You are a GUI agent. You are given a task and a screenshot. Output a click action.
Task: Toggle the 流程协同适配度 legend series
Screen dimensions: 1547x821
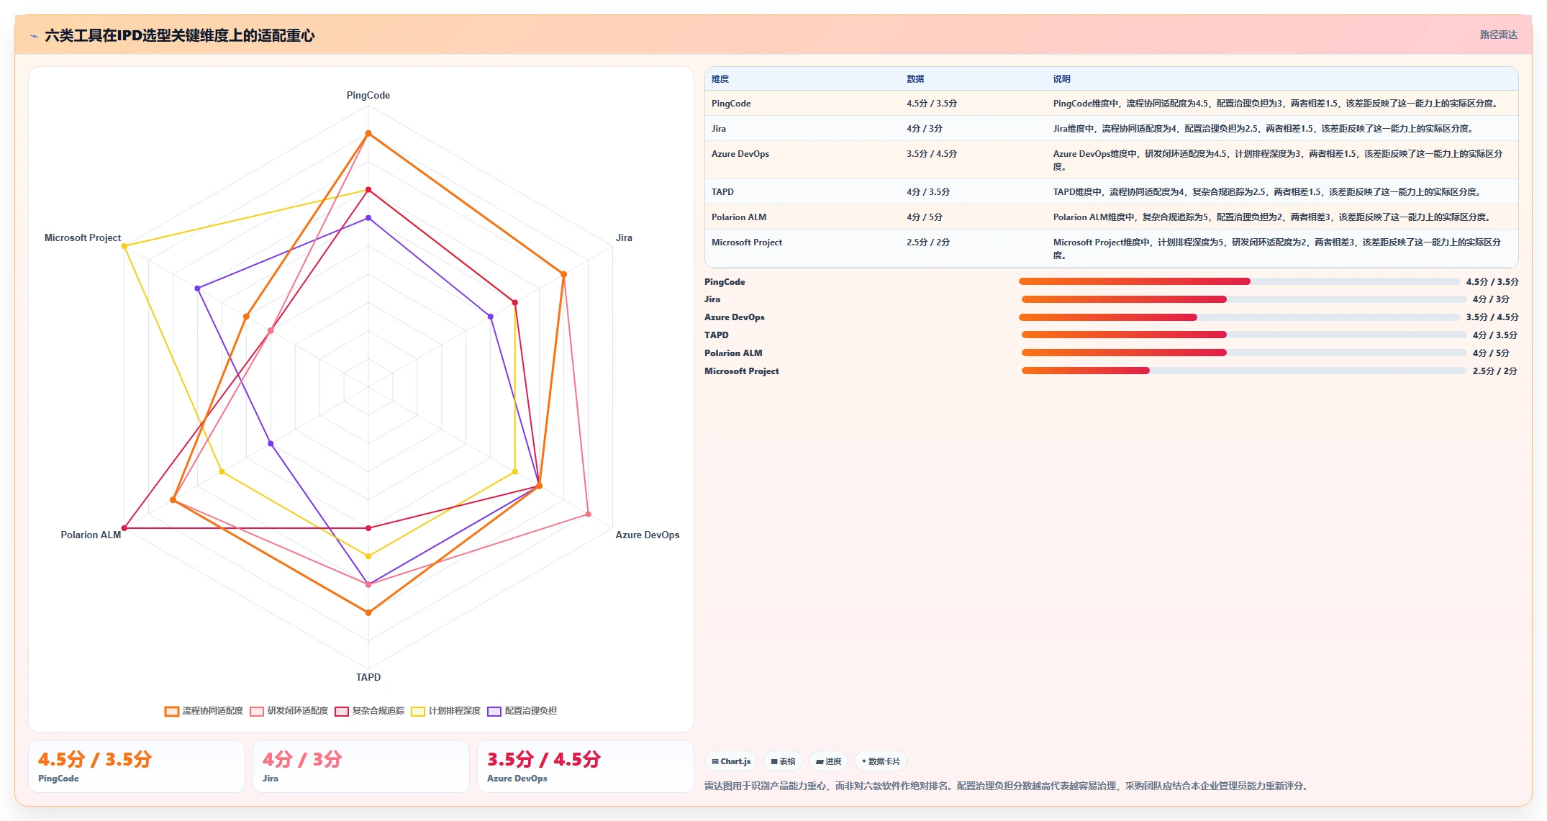pos(204,711)
